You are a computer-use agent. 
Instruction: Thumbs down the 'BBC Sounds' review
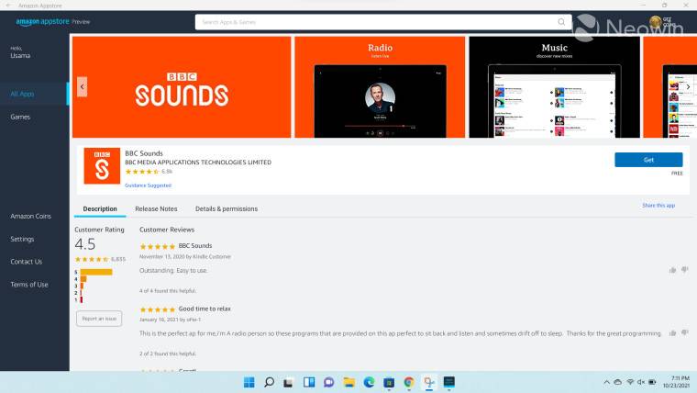[x=684, y=270]
